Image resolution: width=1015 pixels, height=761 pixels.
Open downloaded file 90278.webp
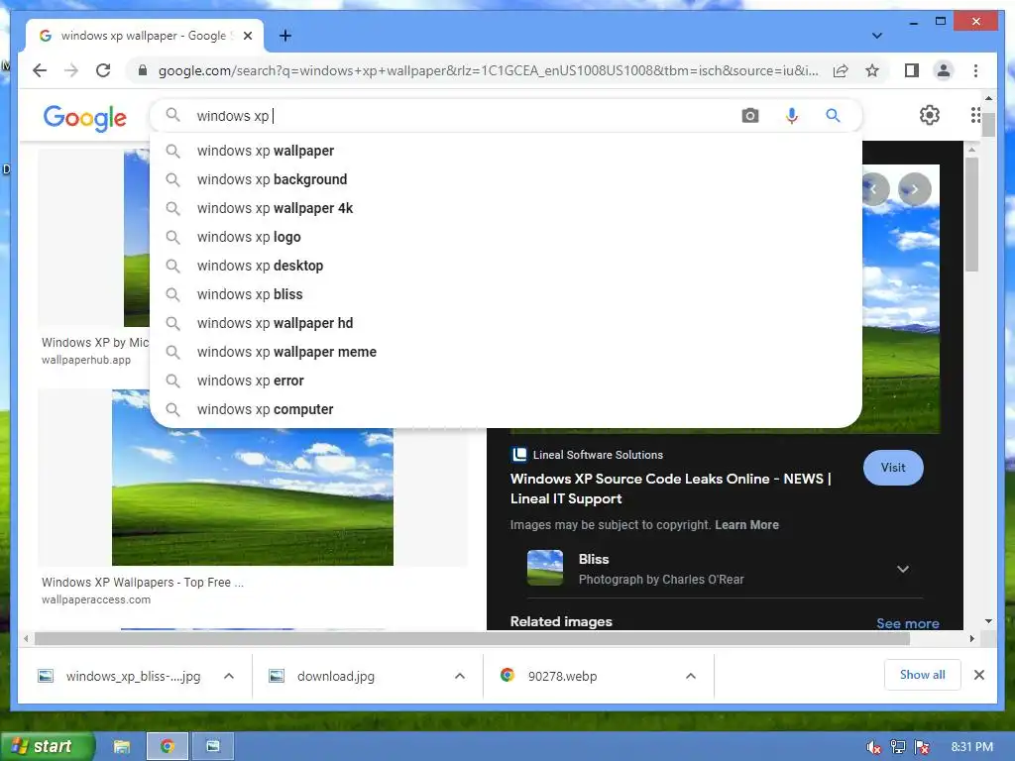(562, 676)
